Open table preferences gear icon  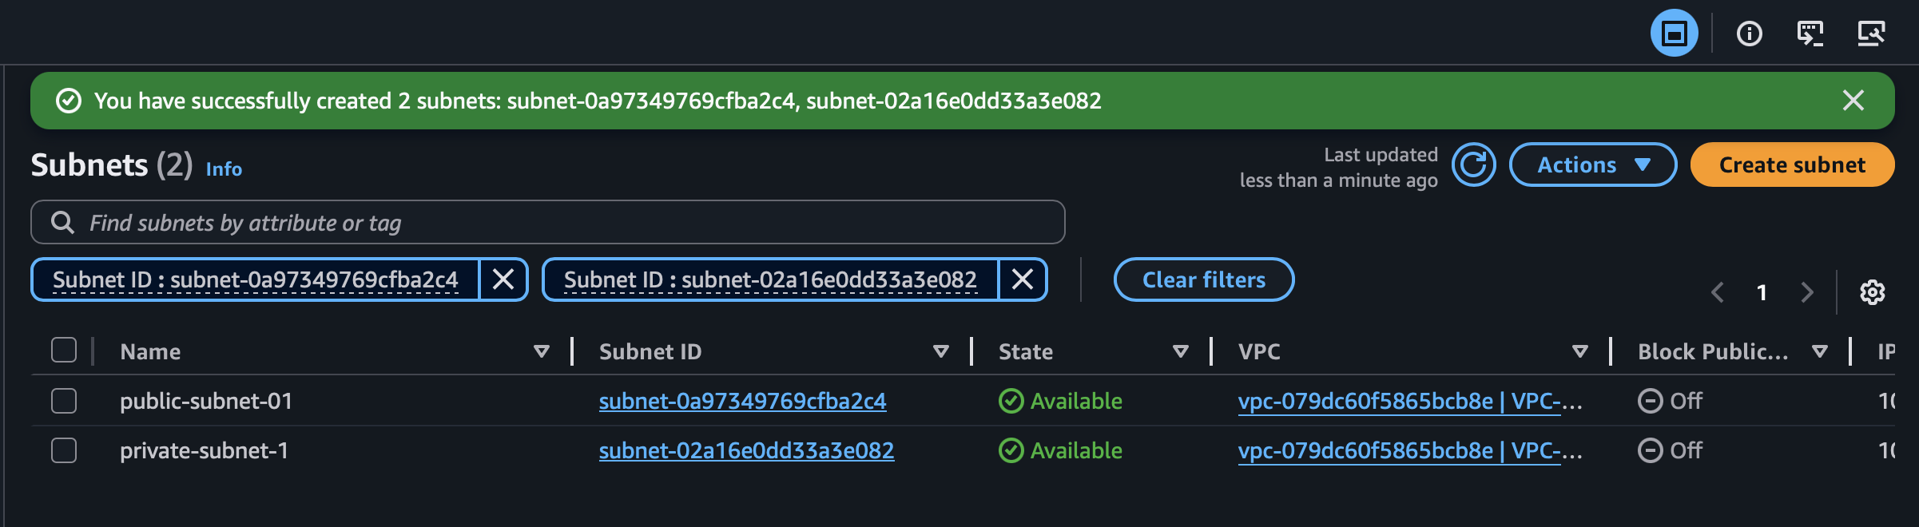click(x=1872, y=292)
